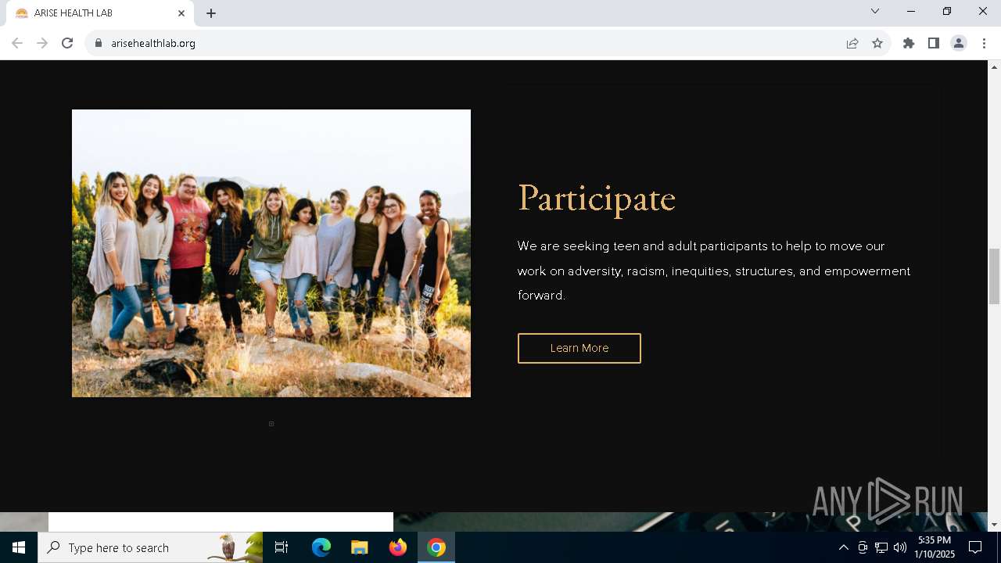View site security lock info

click(99, 43)
